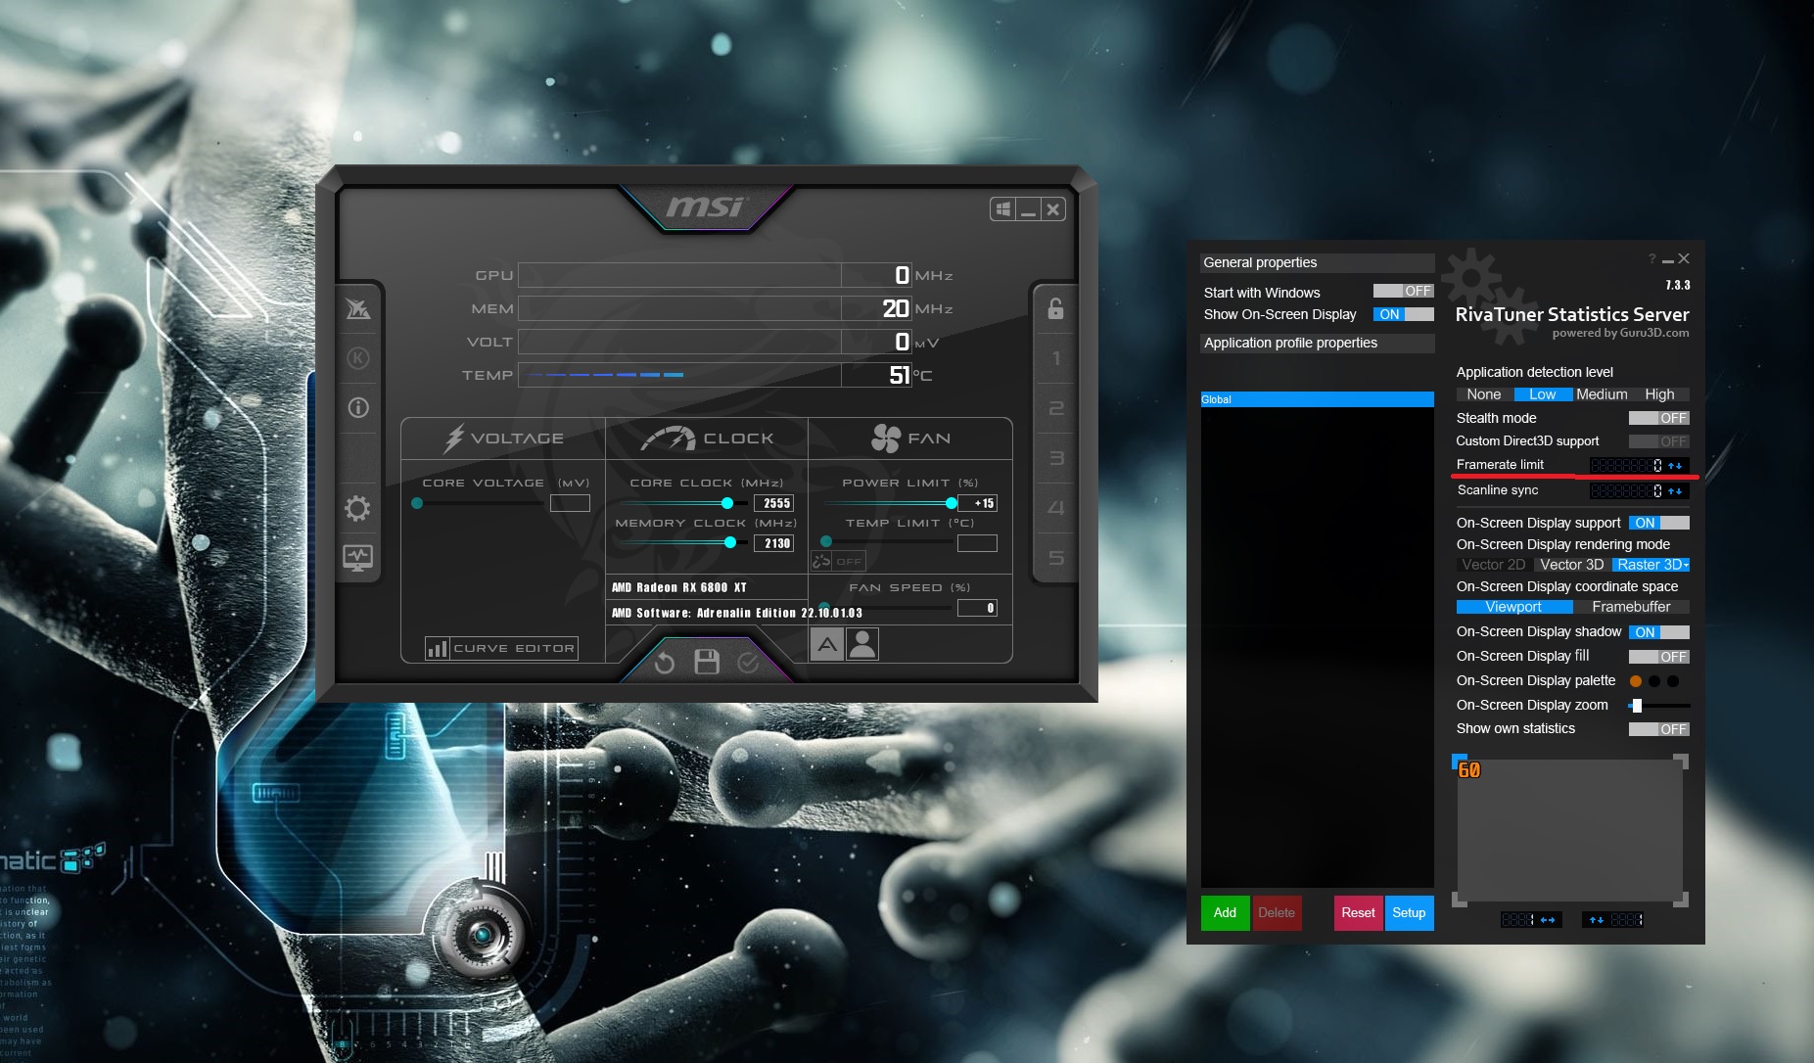Click the Memory Clock value field 2130
Screen dimensions: 1814x1063
click(x=773, y=543)
